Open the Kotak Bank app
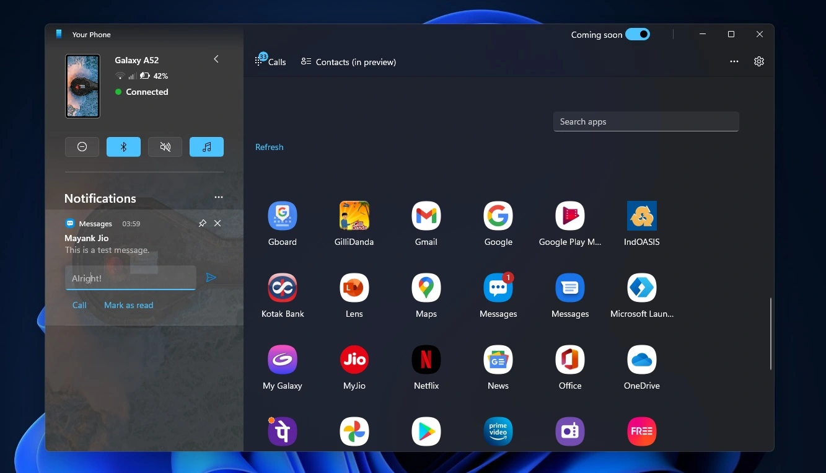The image size is (826, 473). tap(282, 287)
